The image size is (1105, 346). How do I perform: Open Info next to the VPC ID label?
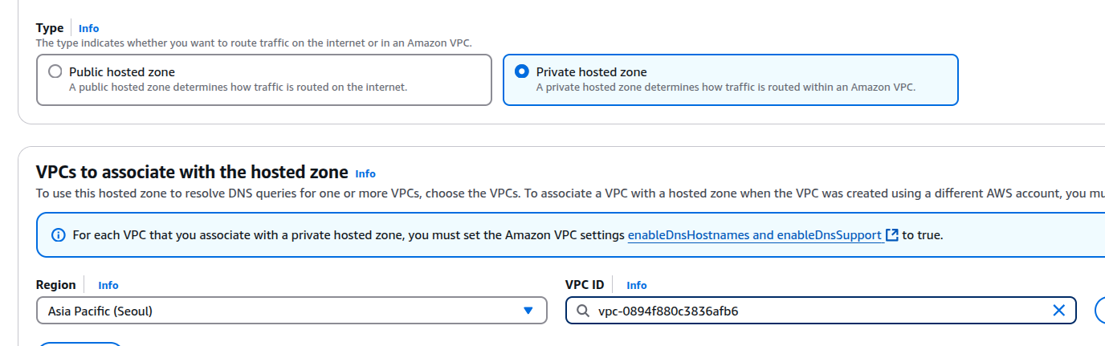637,285
